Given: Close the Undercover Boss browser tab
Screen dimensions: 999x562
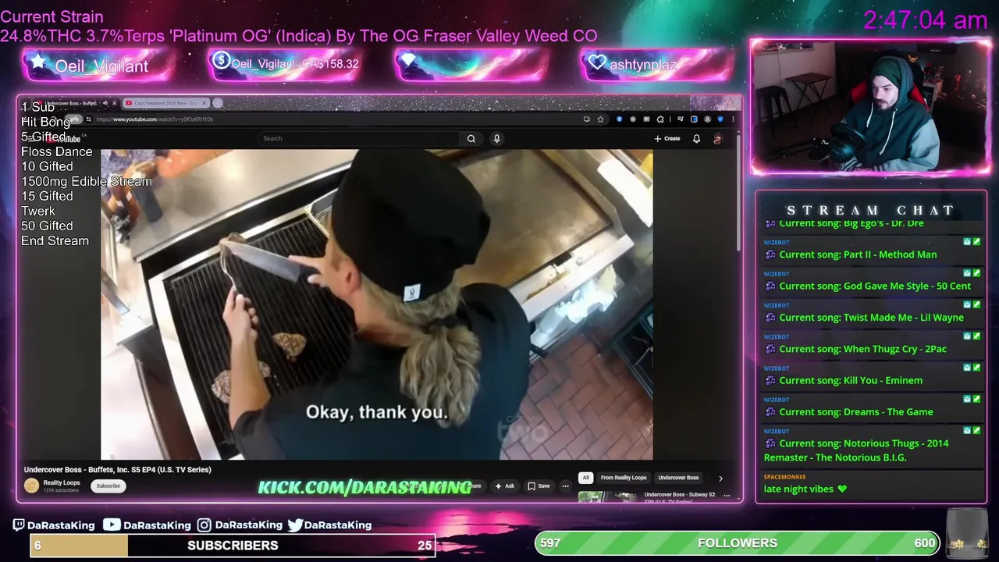Looking at the screenshot, I should point(115,103).
